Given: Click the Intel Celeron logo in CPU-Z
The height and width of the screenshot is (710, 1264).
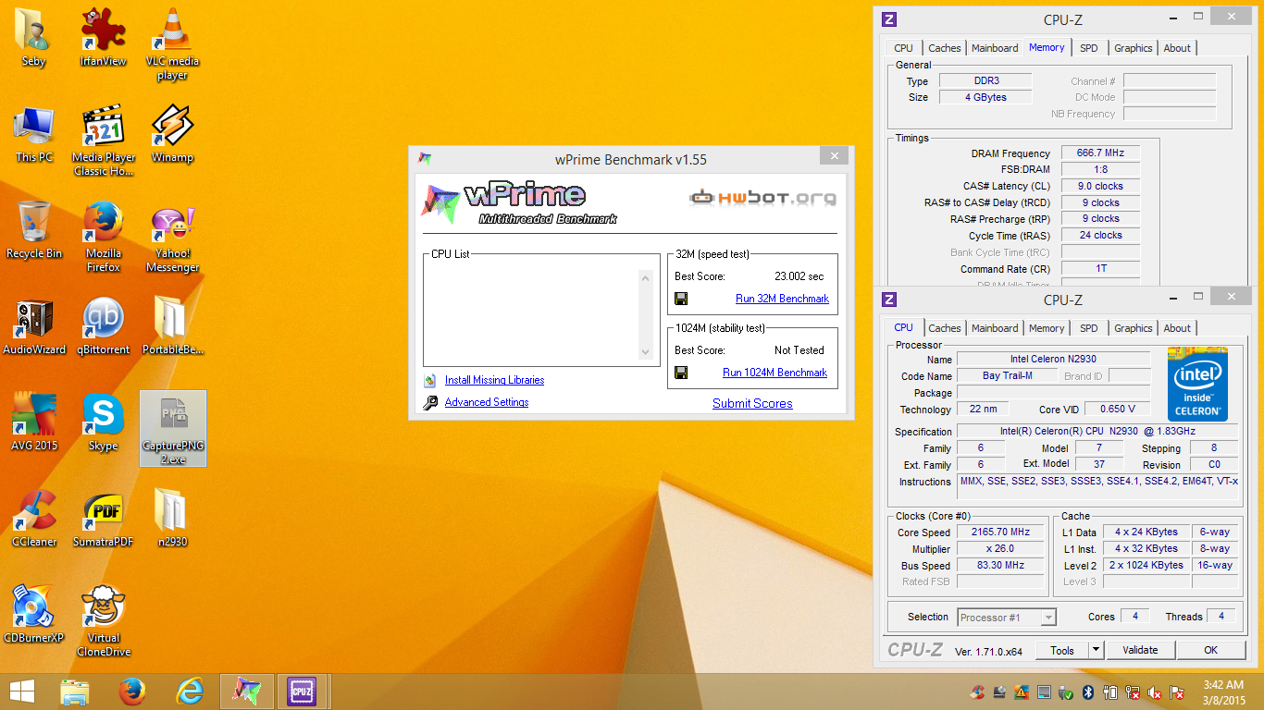Looking at the screenshot, I should coord(1197,384).
